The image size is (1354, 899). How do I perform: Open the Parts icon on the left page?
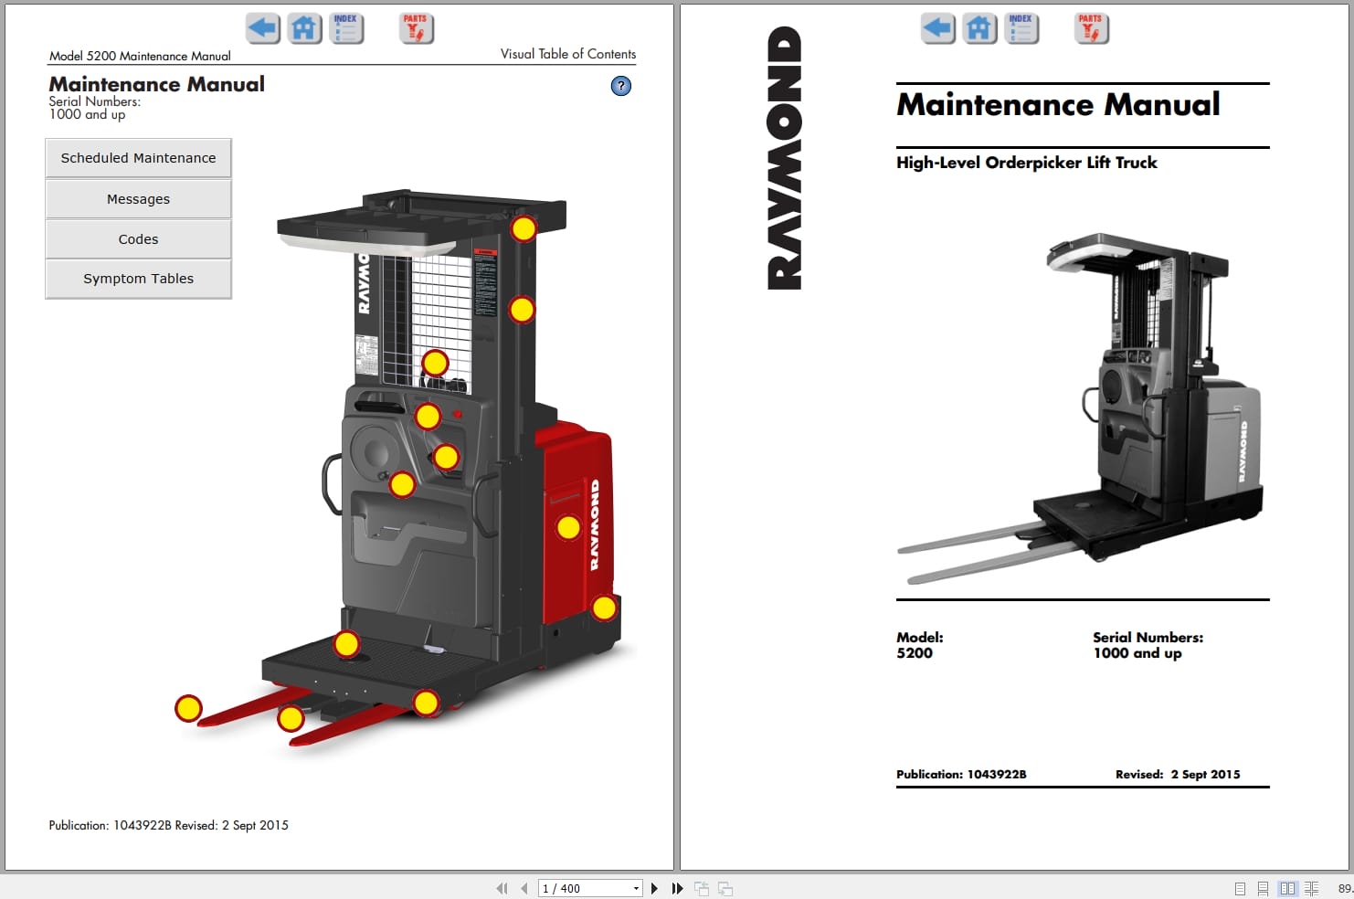click(x=416, y=28)
